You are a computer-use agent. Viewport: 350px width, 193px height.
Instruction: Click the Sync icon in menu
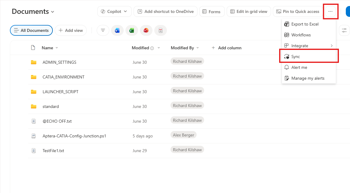[x=287, y=57]
